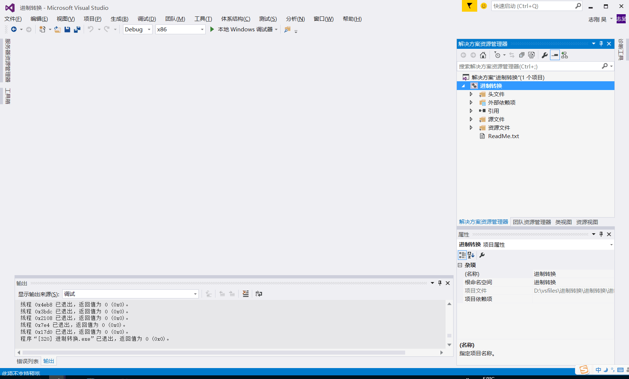Pin the Output panel
629x379 pixels.
pos(440,283)
